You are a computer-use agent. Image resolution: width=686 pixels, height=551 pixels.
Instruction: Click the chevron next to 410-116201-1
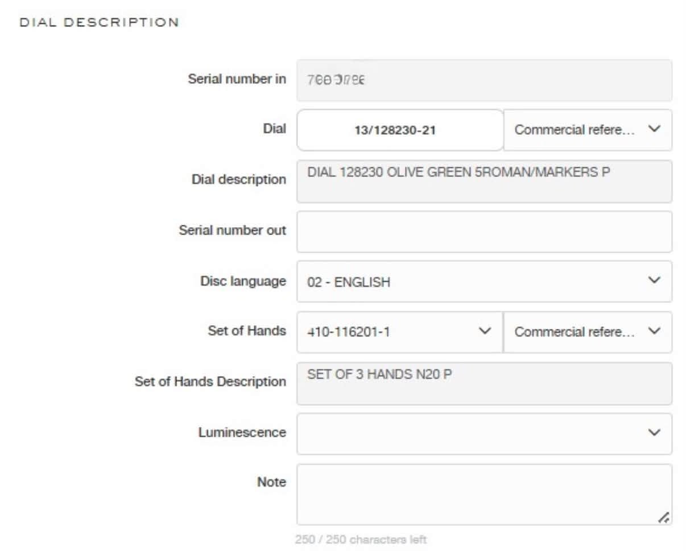coord(485,331)
